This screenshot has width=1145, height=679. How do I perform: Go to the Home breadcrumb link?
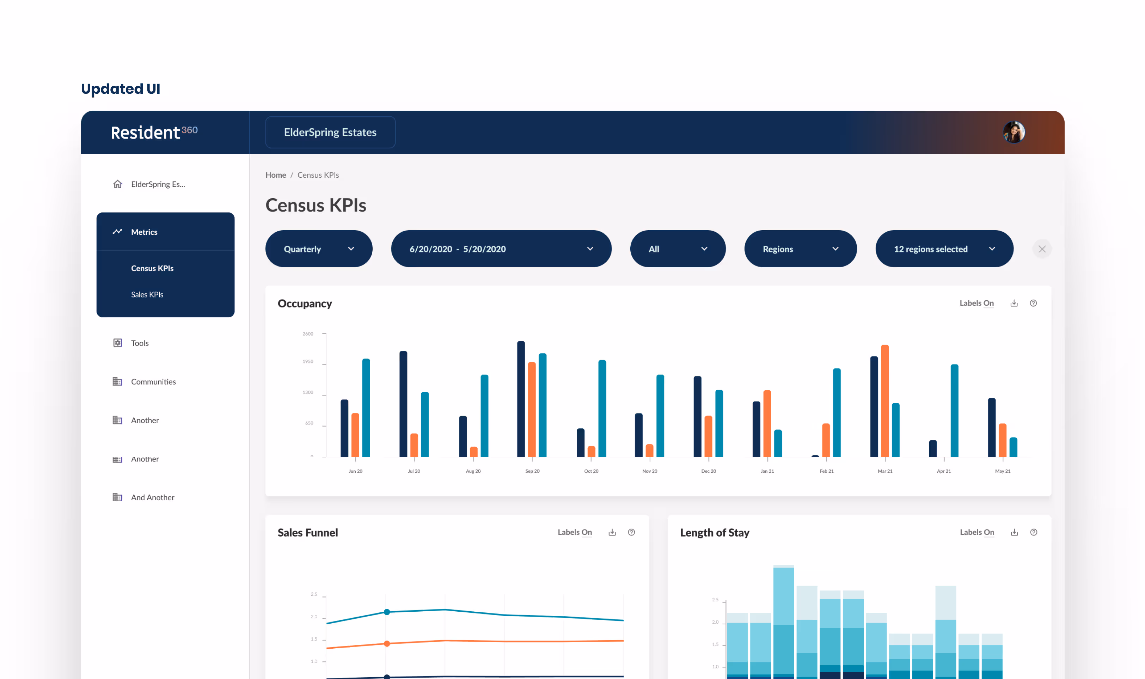tap(275, 175)
